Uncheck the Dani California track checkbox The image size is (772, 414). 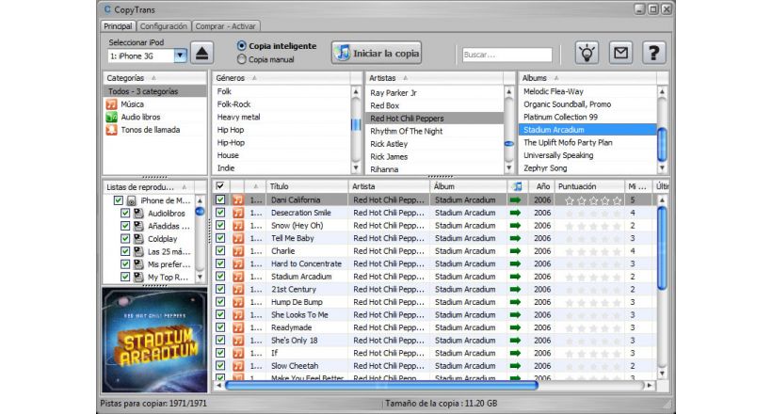click(220, 199)
